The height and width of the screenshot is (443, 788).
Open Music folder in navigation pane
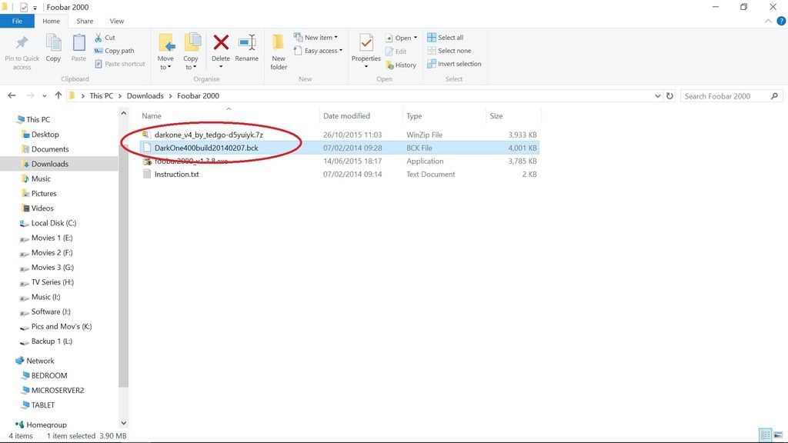(41, 178)
